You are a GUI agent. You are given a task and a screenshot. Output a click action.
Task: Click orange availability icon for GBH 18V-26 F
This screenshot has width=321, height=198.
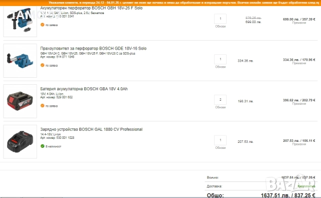42,25
